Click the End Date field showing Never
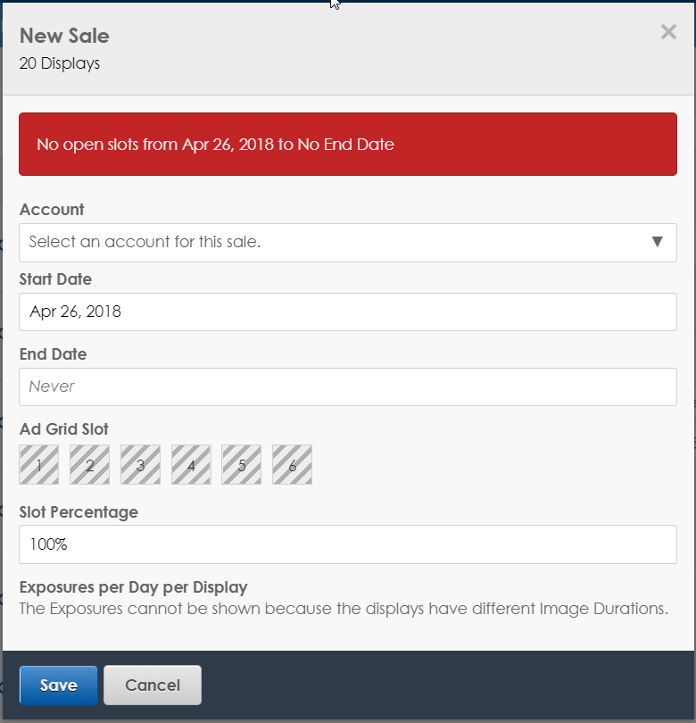Image resolution: width=696 pixels, height=723 pixels. point(348,387)
